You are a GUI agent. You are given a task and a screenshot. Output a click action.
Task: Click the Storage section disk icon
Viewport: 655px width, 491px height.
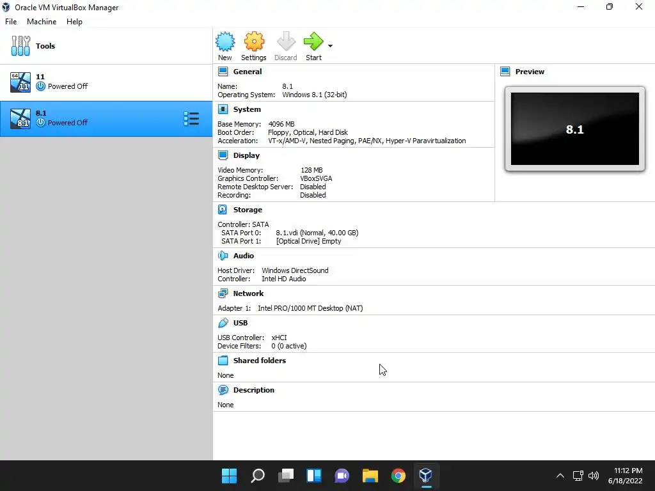223,210
